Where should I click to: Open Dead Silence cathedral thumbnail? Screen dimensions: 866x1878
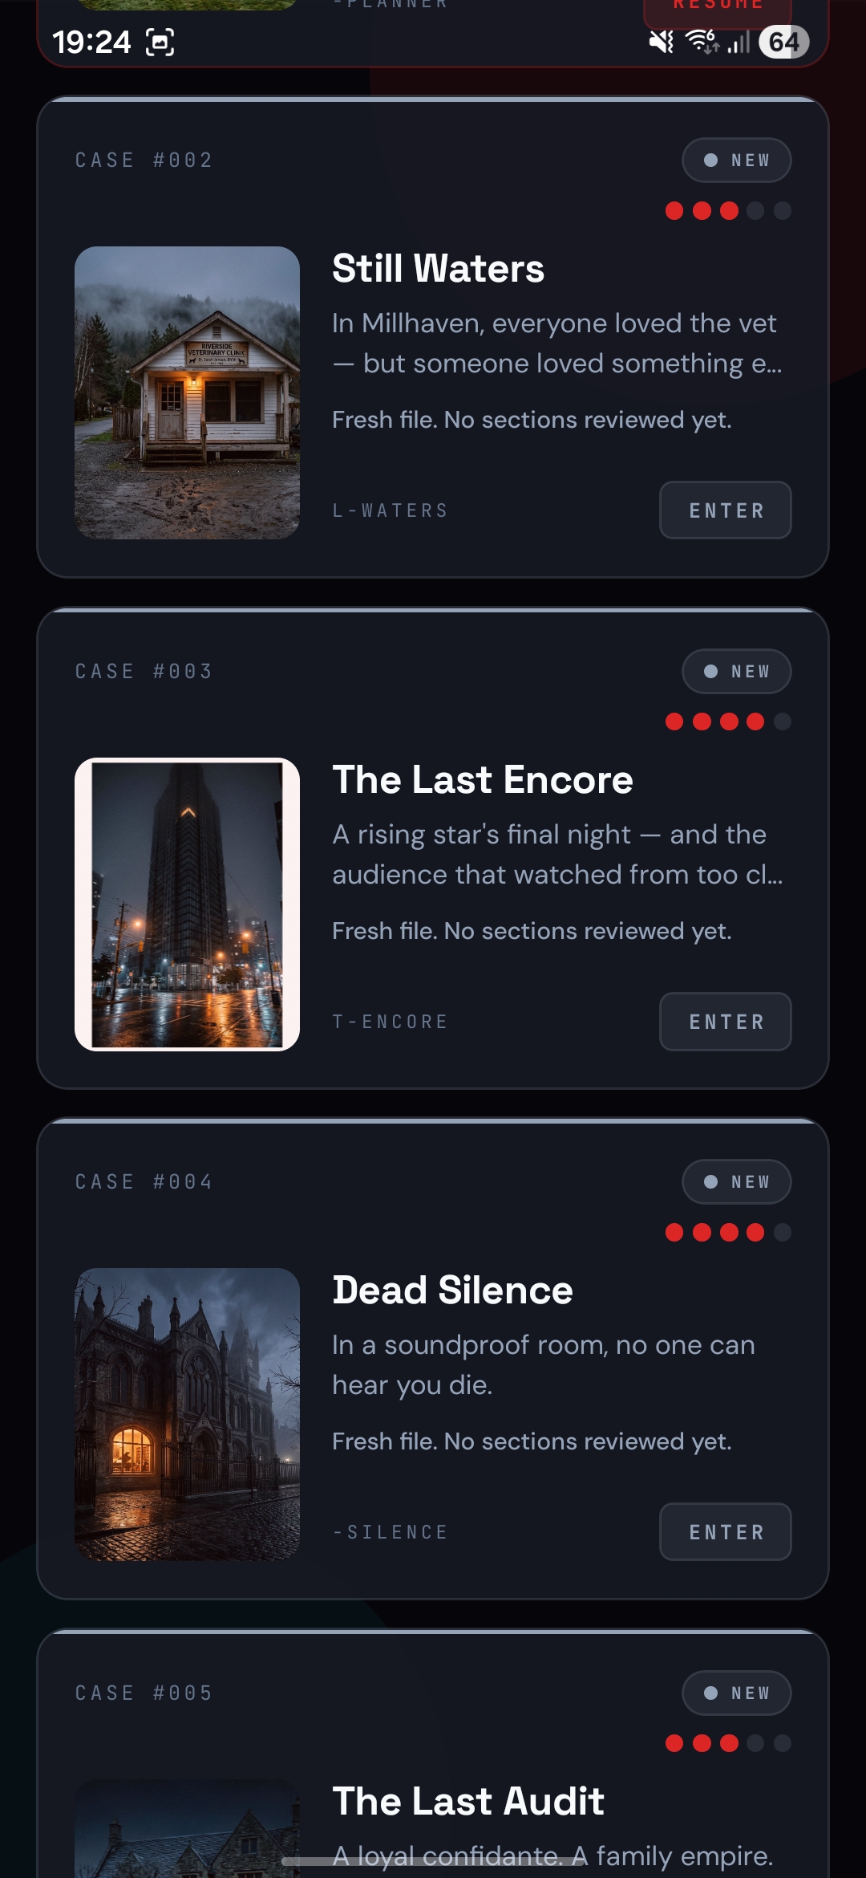pyautogui.click(x=187, y=1414)
